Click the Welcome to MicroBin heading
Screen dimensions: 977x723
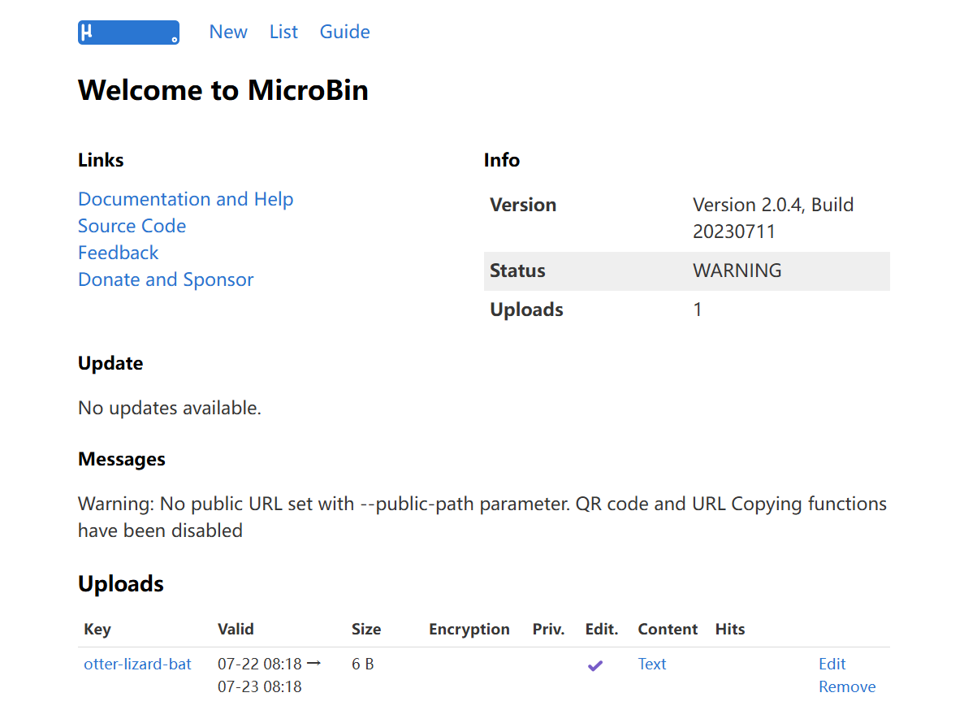tap(223, 90)
